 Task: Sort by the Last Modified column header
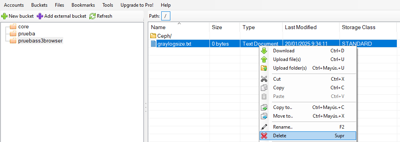pyautogui.click(x=311, y=27)
